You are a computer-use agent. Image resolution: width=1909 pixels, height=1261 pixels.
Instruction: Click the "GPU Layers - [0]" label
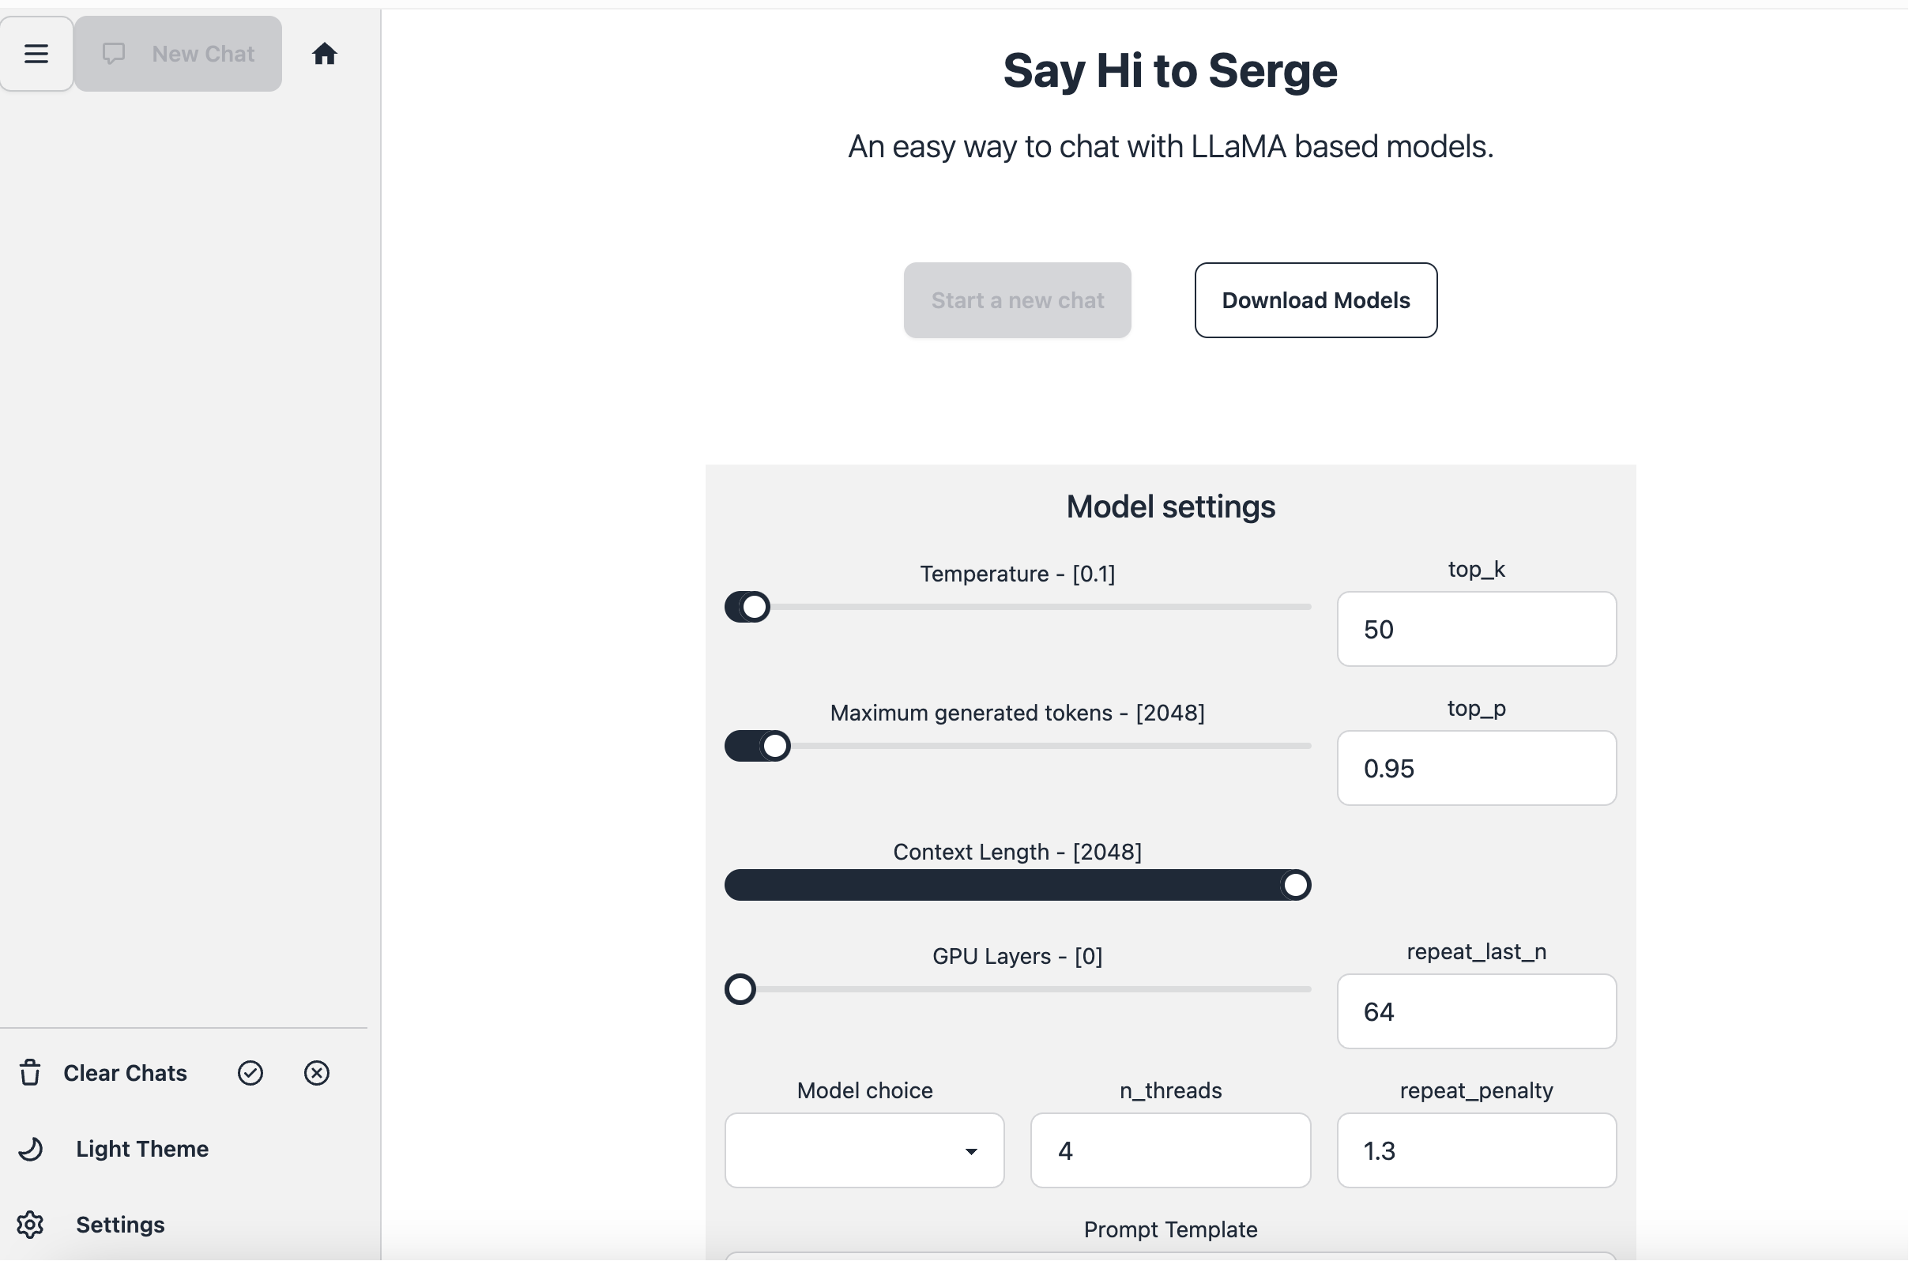[1017, 957]
